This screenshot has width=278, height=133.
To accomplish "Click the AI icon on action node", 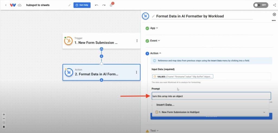I will [x=69, y=72].
